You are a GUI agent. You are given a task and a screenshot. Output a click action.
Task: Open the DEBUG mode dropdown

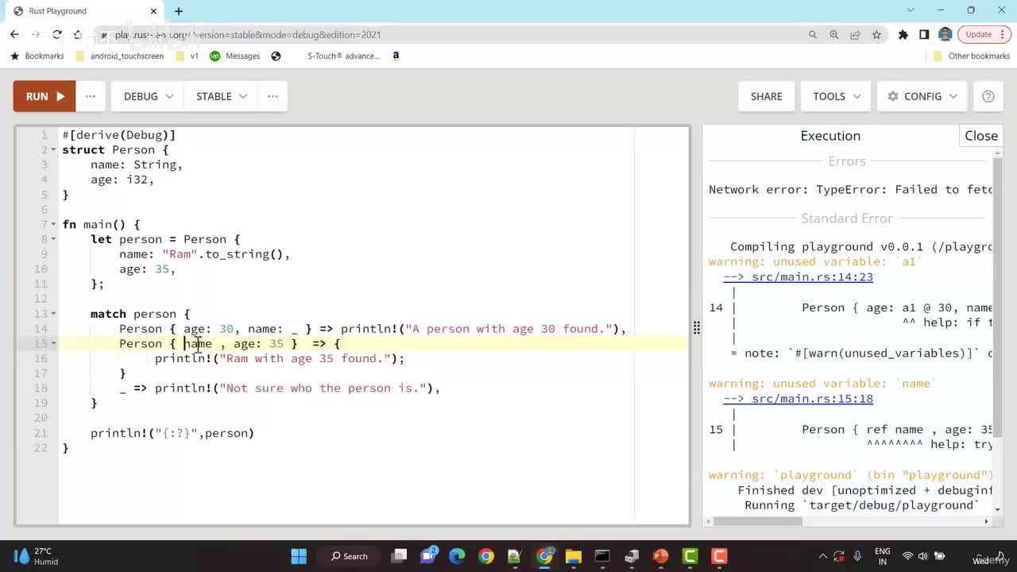148,96
